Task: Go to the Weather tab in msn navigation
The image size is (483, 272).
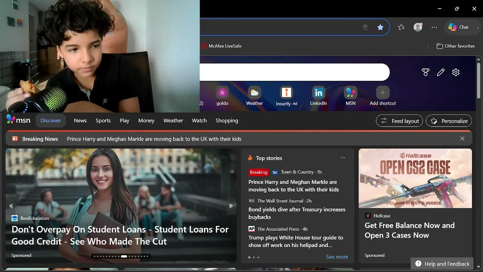Action: (x=173, y=121)
